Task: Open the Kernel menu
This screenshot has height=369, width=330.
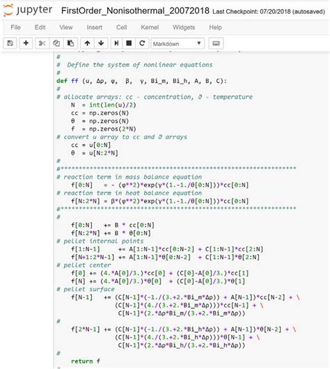Action: point(150,27)
